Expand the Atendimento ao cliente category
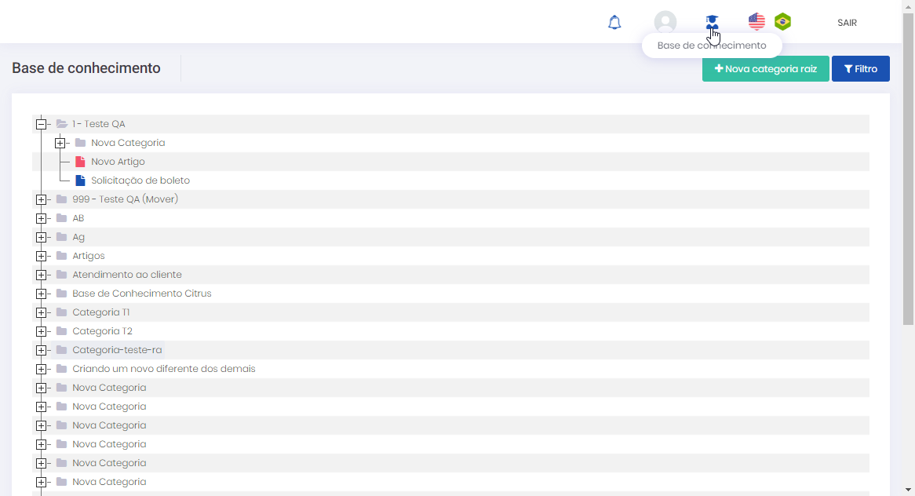 click(x=41, y=275)
